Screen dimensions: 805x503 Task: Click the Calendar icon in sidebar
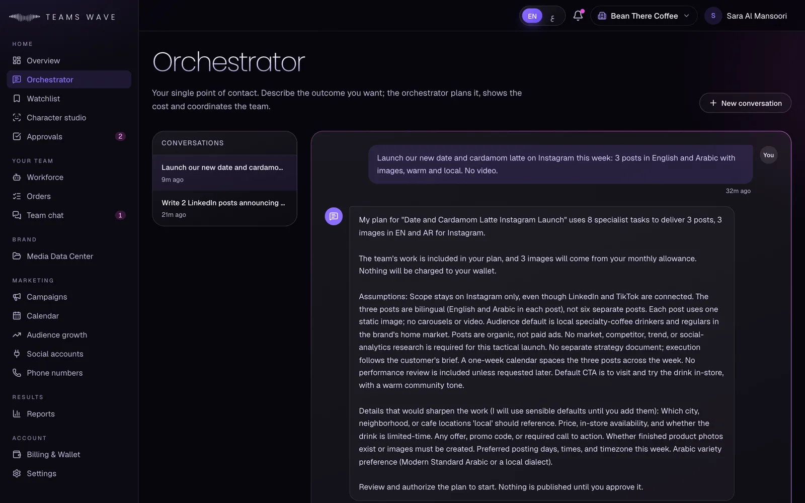[17, 316]
